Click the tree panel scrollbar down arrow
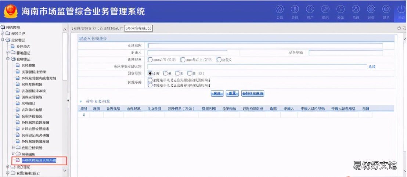Screen dimensions: 407x177 click(x=65, y=170)
